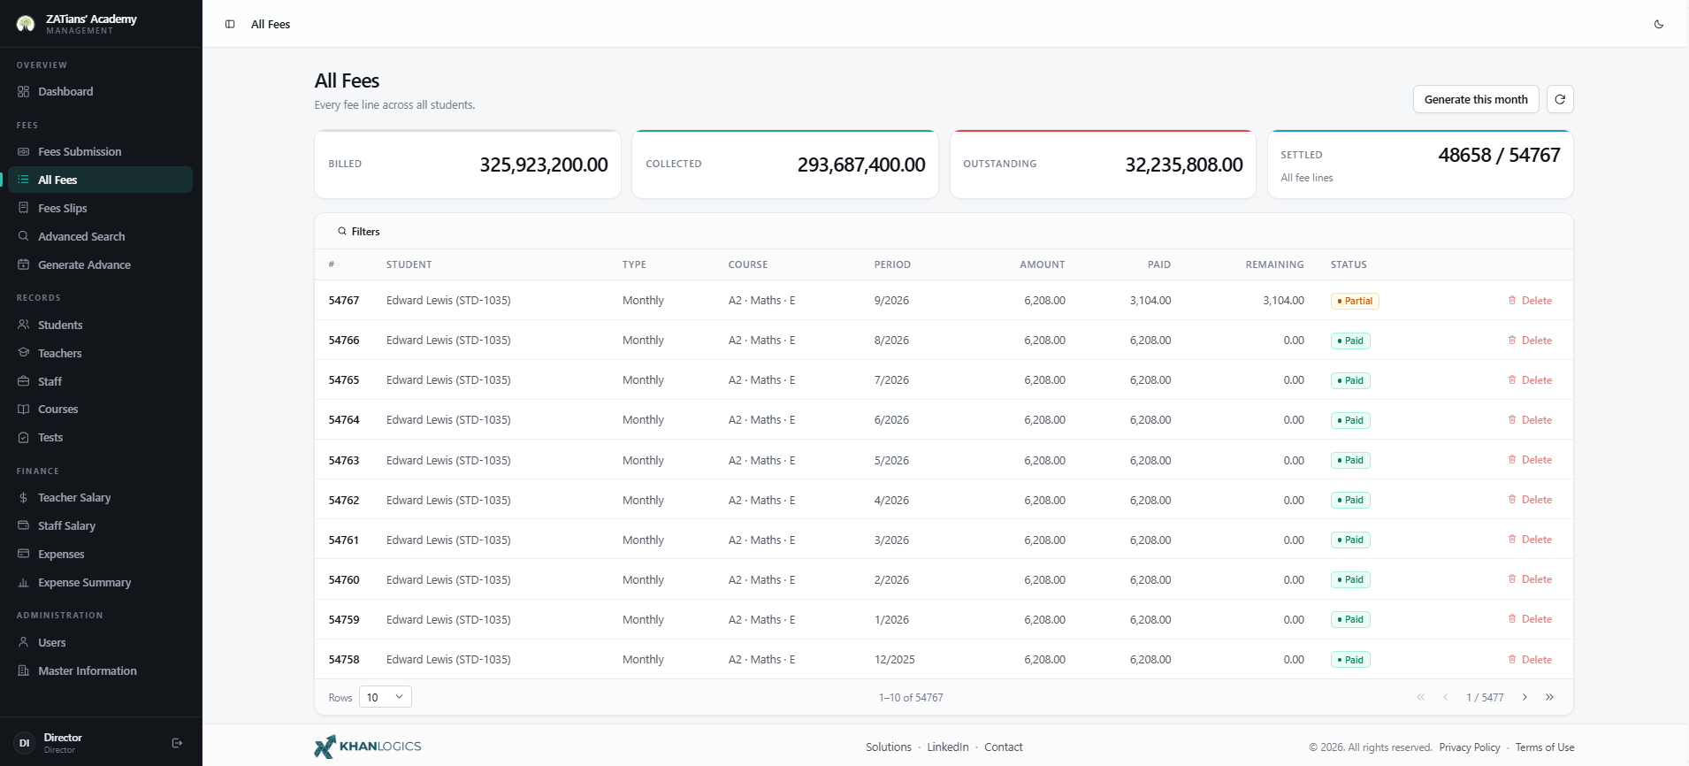
Task: Click the refresh icon button
Action: pyautogui.click(x=1560, y=99)
